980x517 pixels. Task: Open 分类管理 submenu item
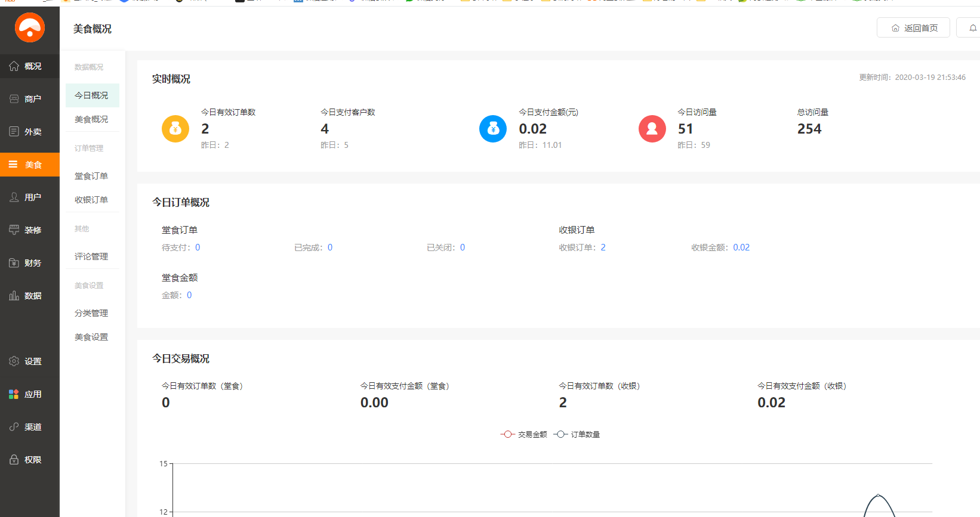[x=93, y=313]
